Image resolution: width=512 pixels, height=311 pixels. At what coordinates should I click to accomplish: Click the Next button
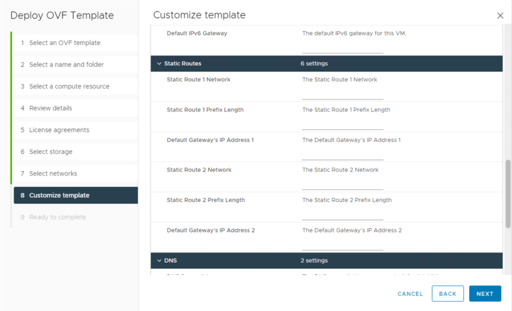point(485,293)
